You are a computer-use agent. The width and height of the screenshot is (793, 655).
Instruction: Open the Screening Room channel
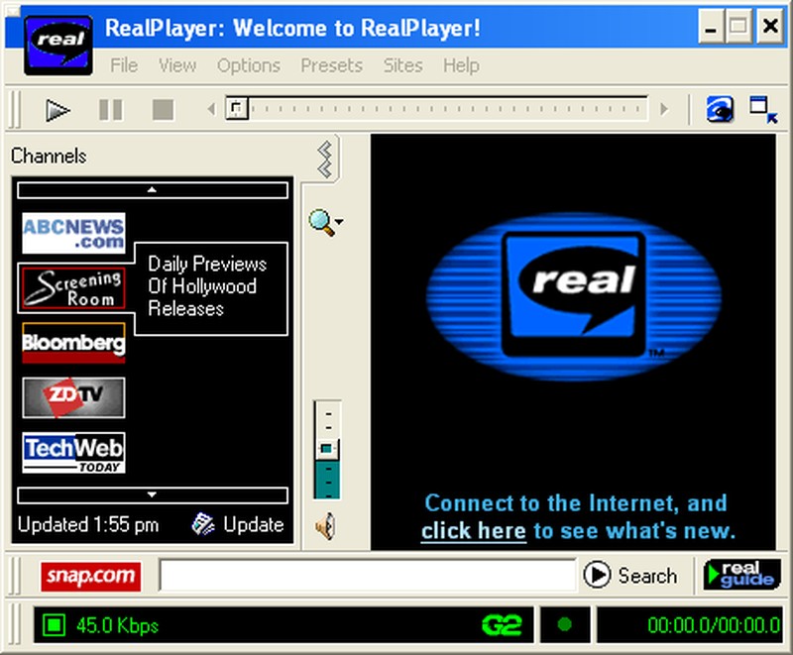tap(73, 287)
